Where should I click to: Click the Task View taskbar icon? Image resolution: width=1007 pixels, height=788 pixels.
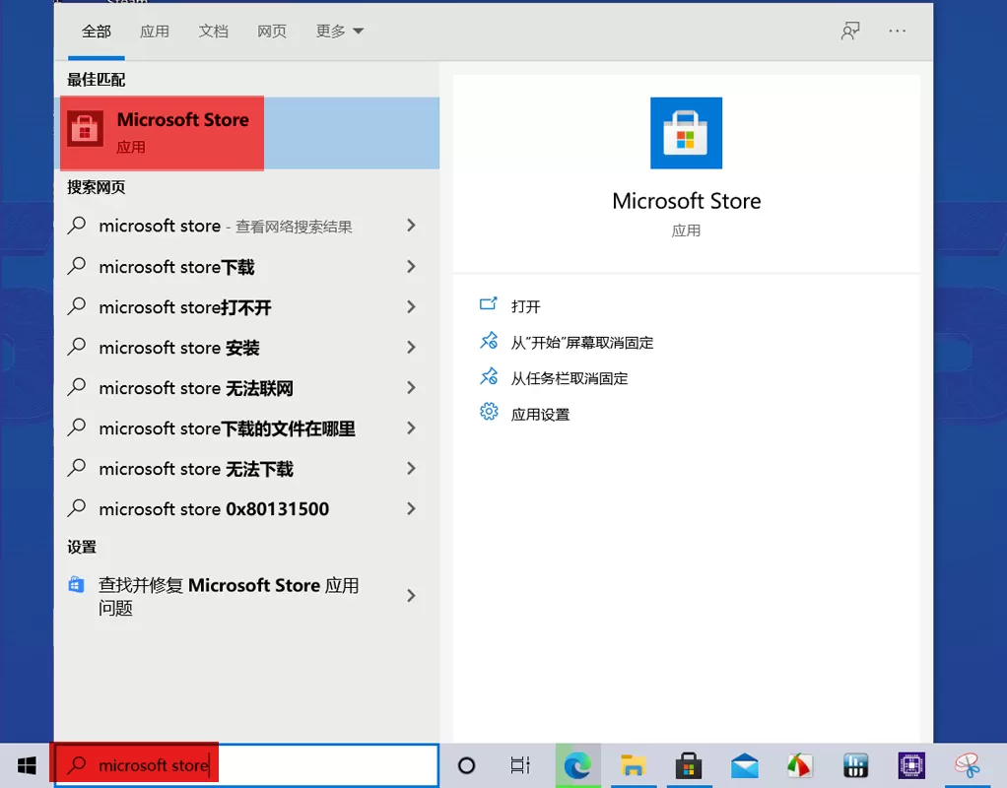click(520, 765)
